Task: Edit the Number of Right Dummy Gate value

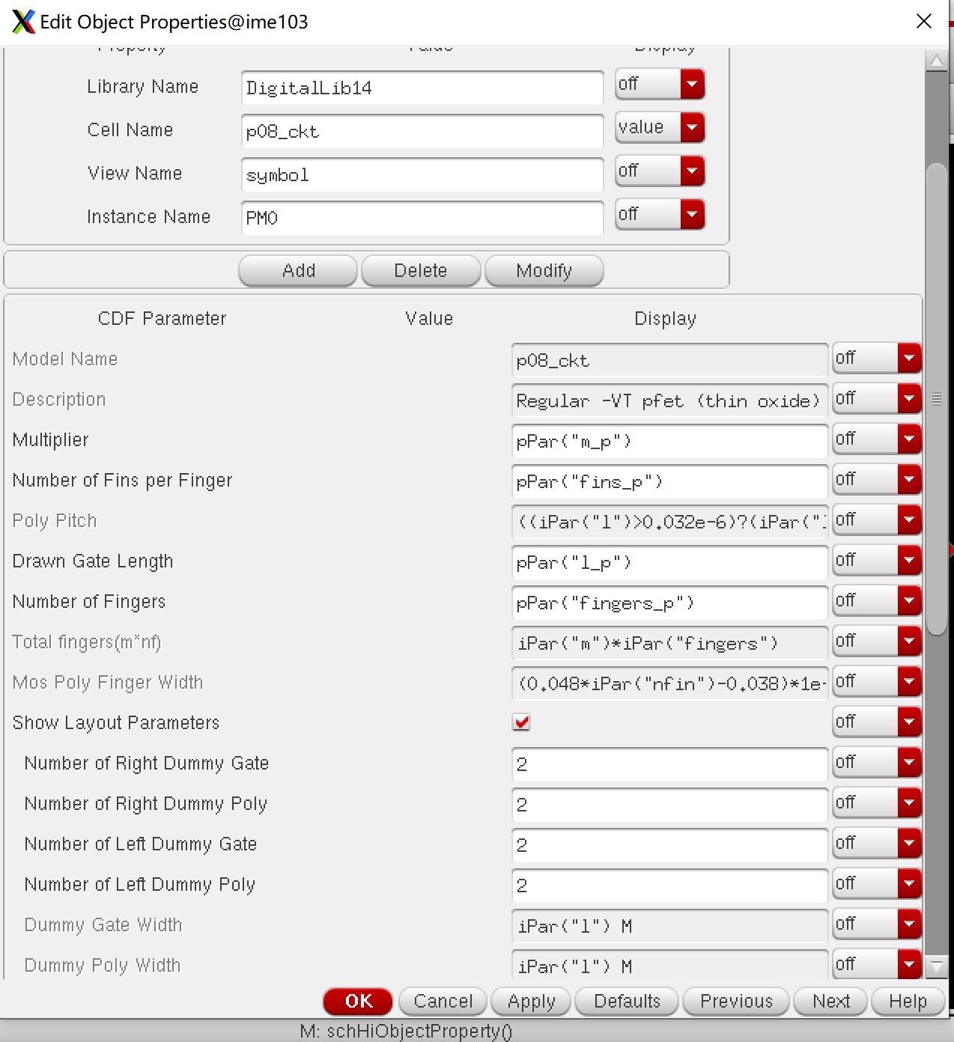Action: pos(669,764)
